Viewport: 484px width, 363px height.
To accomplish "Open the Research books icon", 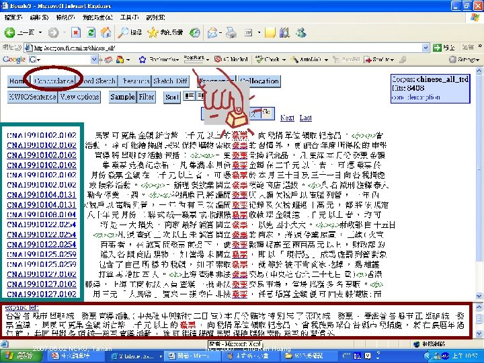I will (x=284, y=32).
